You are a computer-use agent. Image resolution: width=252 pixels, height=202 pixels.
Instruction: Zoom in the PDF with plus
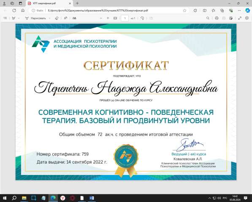[108, 18]
